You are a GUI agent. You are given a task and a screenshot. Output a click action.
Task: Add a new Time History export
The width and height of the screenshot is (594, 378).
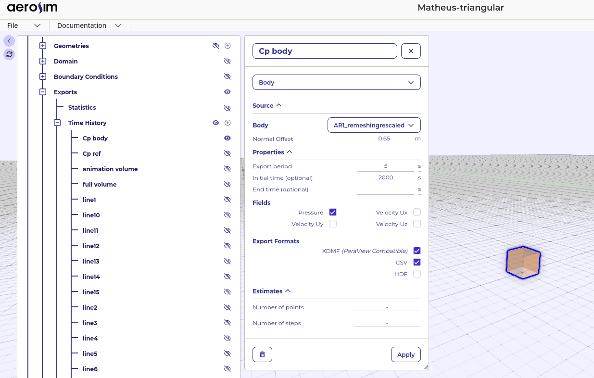(228, 123)
